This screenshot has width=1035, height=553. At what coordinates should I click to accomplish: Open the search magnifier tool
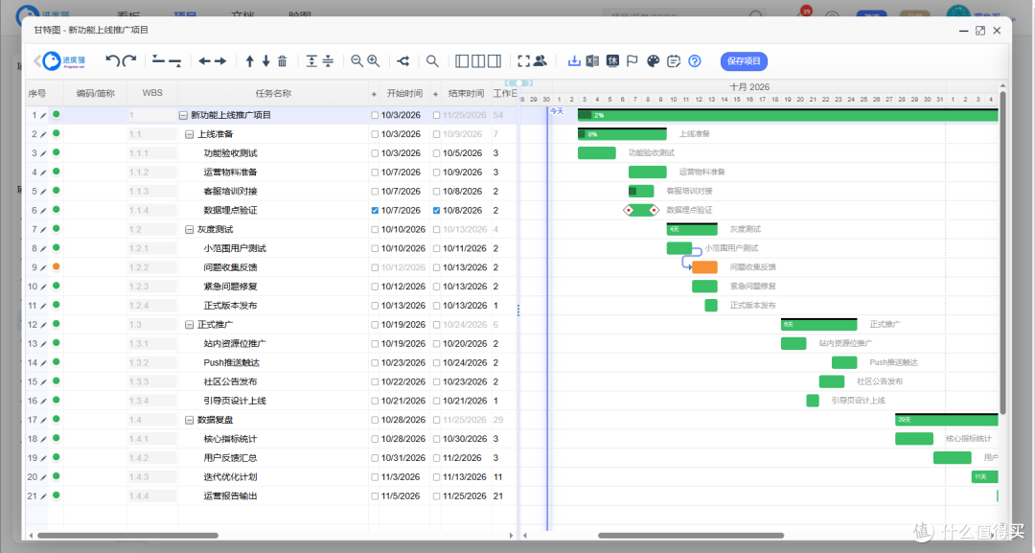click(432, 61)
